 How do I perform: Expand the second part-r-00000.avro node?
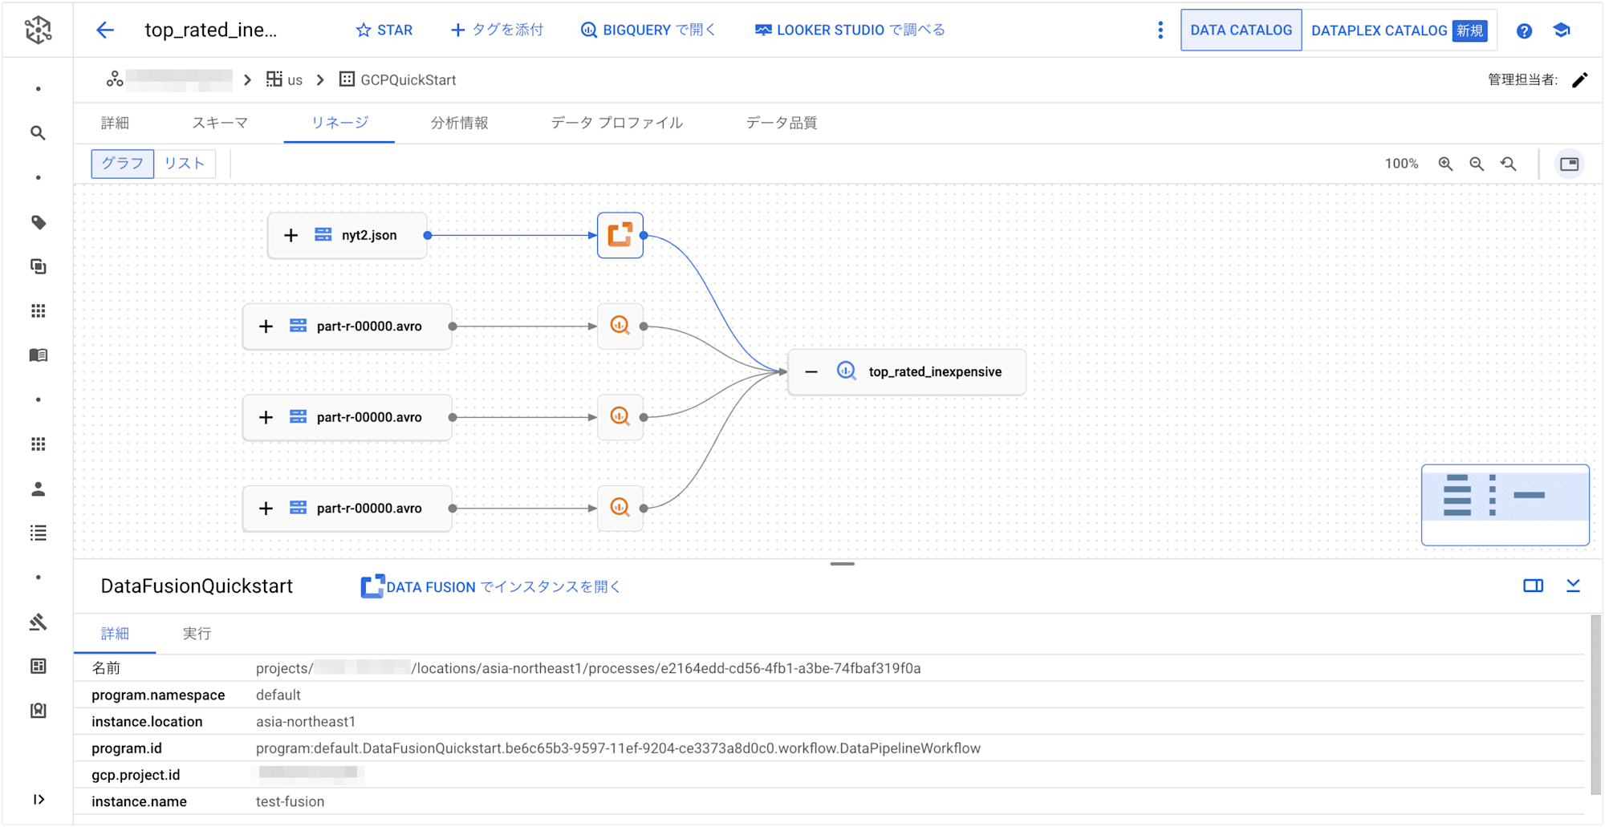tap(266, 417)
